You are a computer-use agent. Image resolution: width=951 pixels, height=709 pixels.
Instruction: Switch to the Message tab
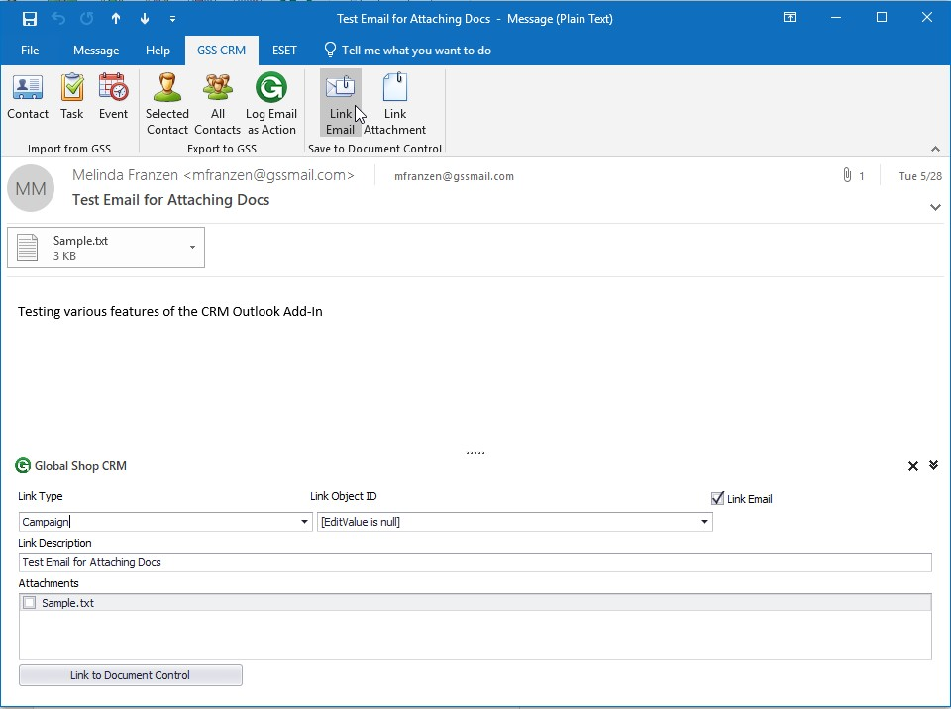pyautogui.click(x=96, y=51)
